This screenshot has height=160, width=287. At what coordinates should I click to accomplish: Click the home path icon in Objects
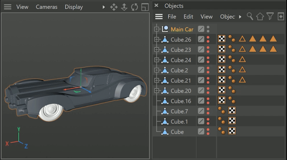[x=260, y=16]
